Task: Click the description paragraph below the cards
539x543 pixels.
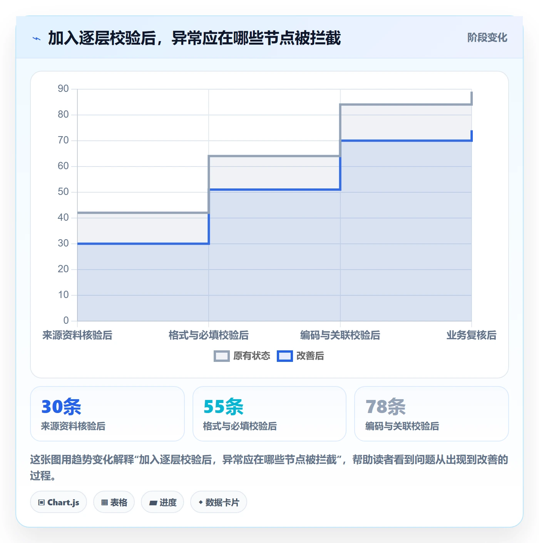Action: (x=269, y=468)
